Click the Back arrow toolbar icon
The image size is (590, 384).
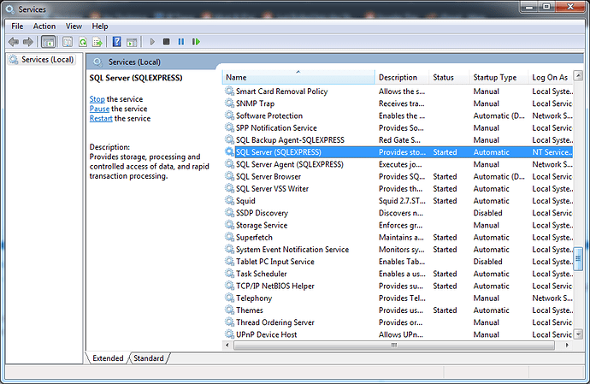(14, 42)
